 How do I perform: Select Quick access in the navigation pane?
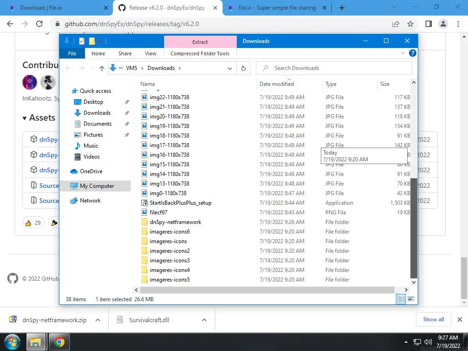pyautogui.click(x=96, y=91)
